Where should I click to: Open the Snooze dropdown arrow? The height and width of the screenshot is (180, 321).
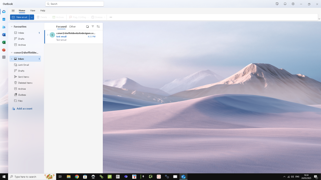click(x=104, y=17)
